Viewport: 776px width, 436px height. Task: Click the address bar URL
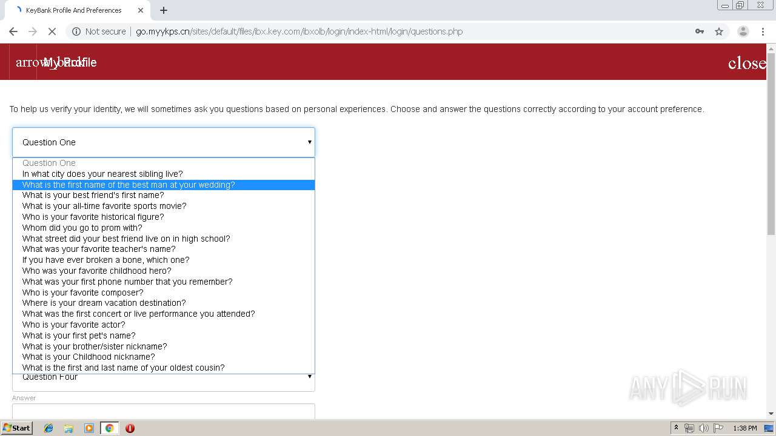point(299,31)
